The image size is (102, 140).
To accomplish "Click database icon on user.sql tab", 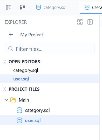I will point(87,7).
